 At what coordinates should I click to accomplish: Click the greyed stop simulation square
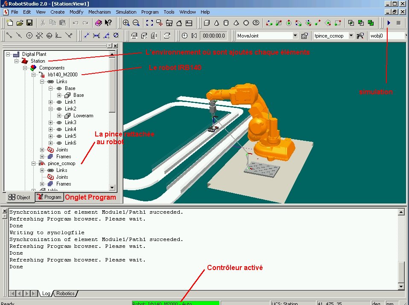[398, 23]
